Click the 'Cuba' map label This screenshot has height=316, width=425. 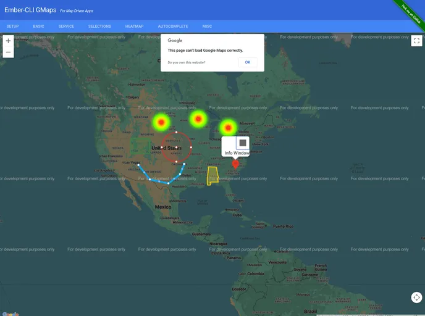[237, 215]
